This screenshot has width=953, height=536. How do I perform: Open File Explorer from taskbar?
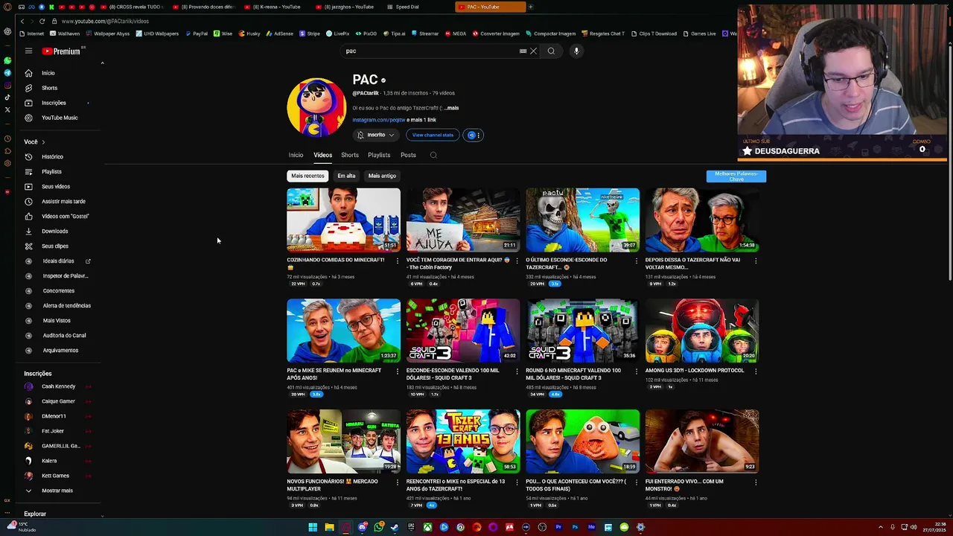(x=329, y=527)
